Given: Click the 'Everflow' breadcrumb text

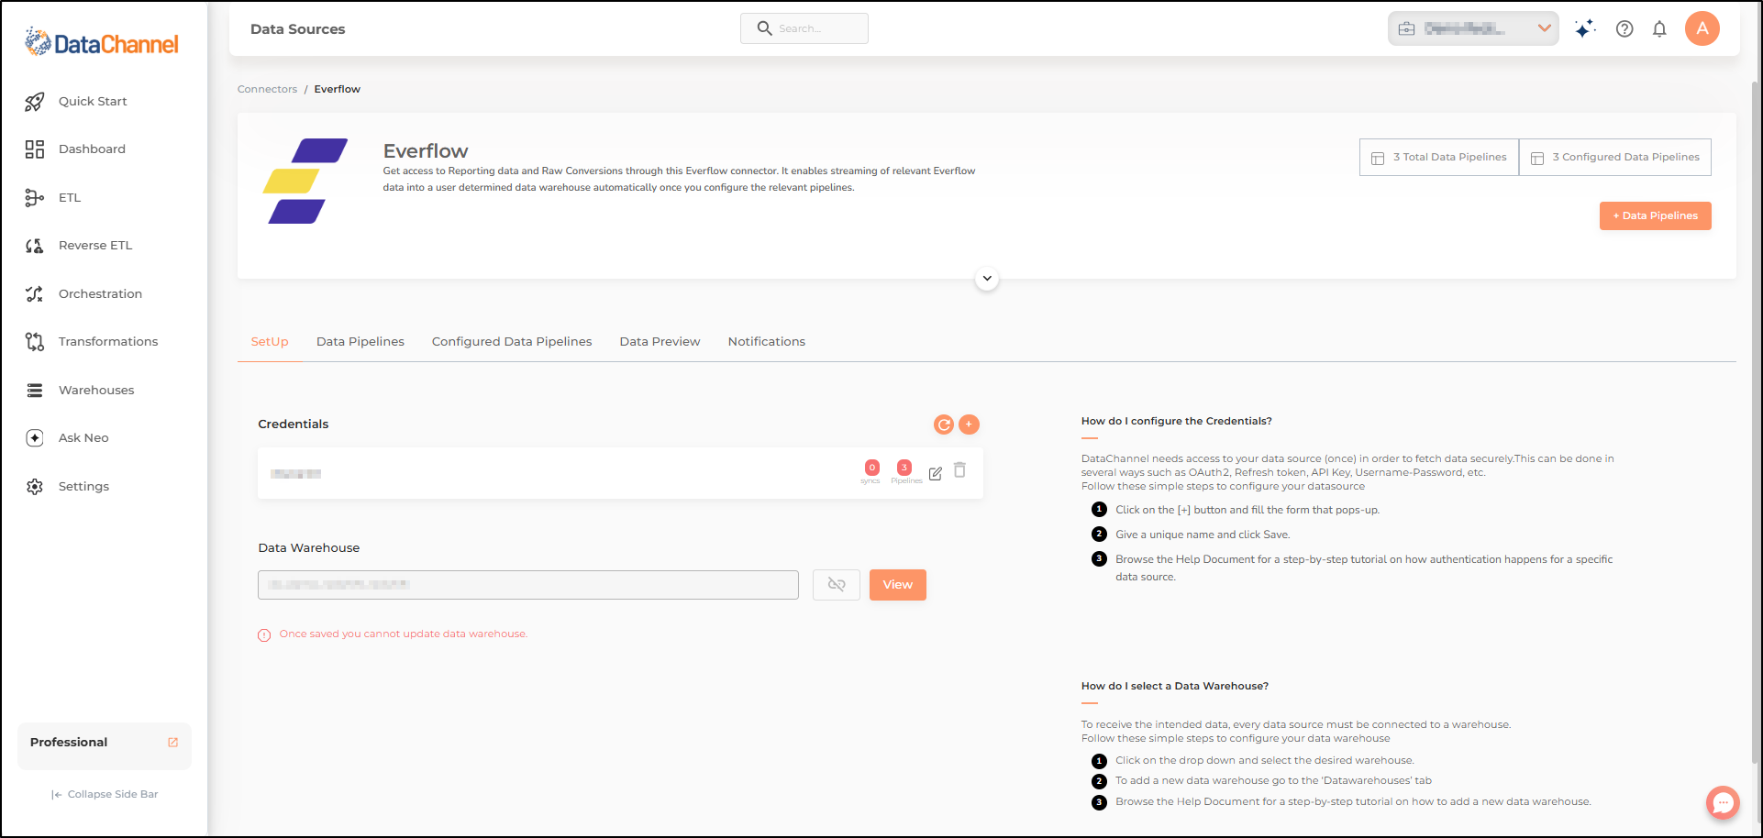Looking at the screenshot, I should [x=338, y=90].
